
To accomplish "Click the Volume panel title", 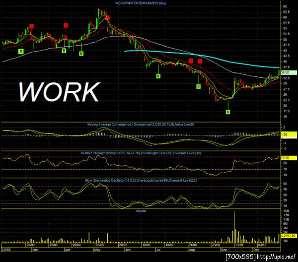I will point(141,211).
